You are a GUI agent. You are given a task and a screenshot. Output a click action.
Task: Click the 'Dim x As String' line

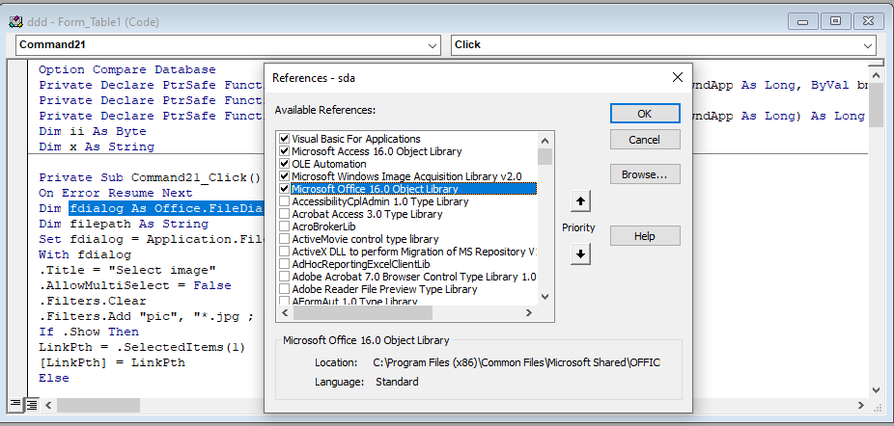(x=97, y=146)
